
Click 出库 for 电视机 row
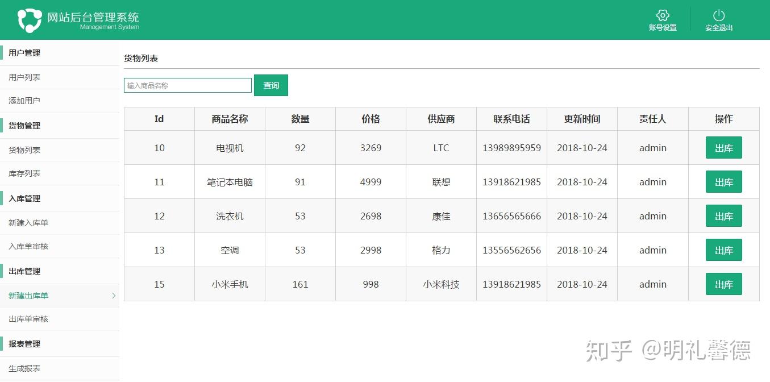(x=723, y=147)
